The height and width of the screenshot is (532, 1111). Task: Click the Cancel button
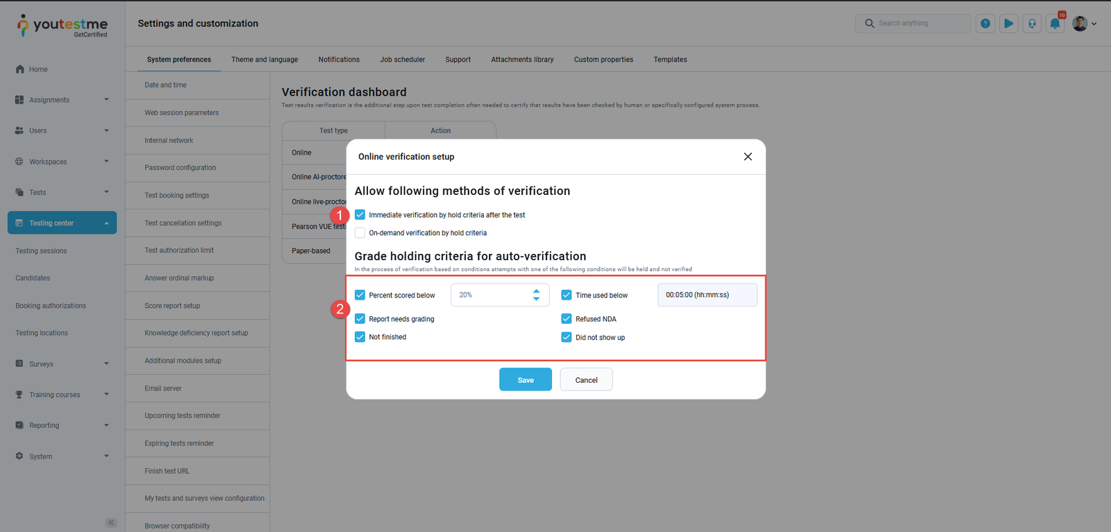click(x=586, y=379)
